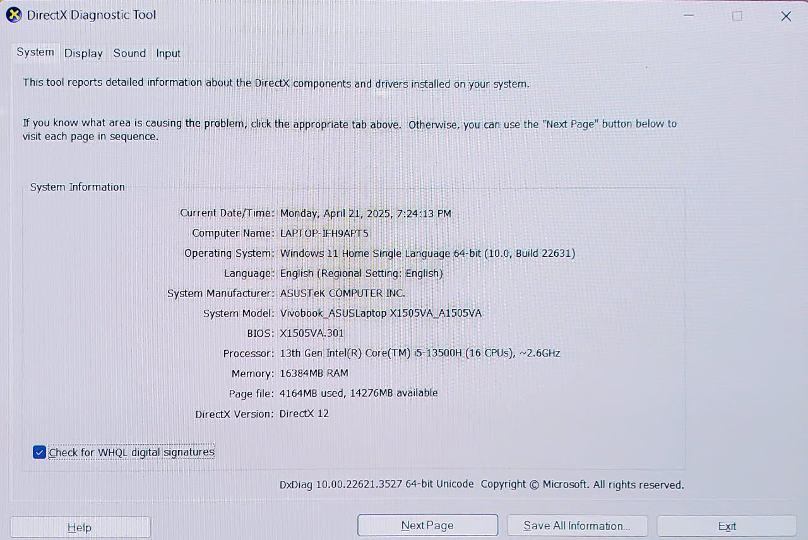The height and width of the screenshot is (540, 808).
Task: Click the greyed-out maximize window icon
Action: (x=737, y=16)
